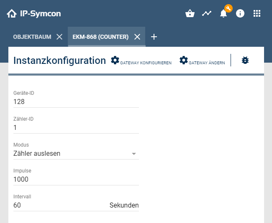Open the notifications bell icon
This screenshot has width=272, height=223.
(223, 13)
